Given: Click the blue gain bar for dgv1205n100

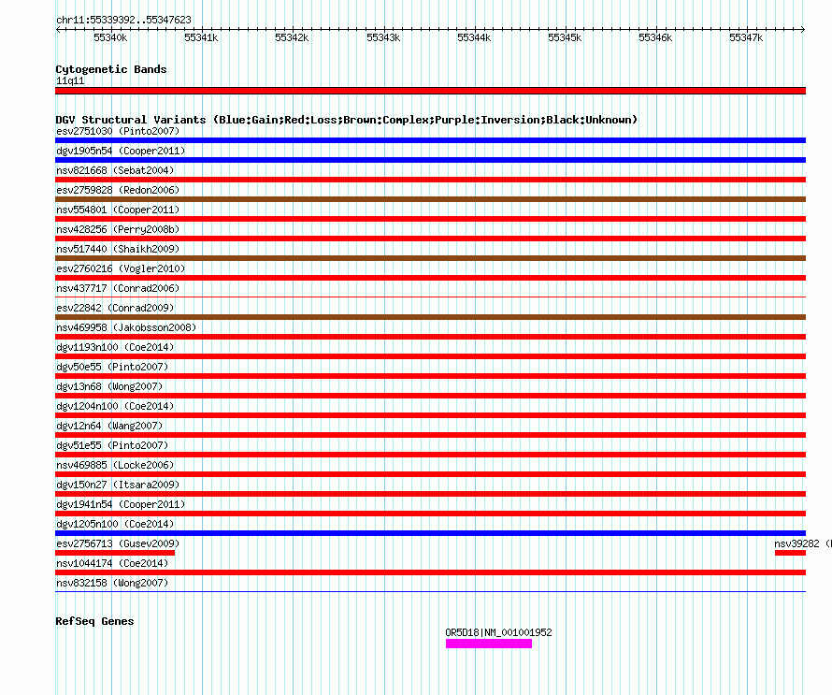Looking at the screenshot, I should click(430, 533).
